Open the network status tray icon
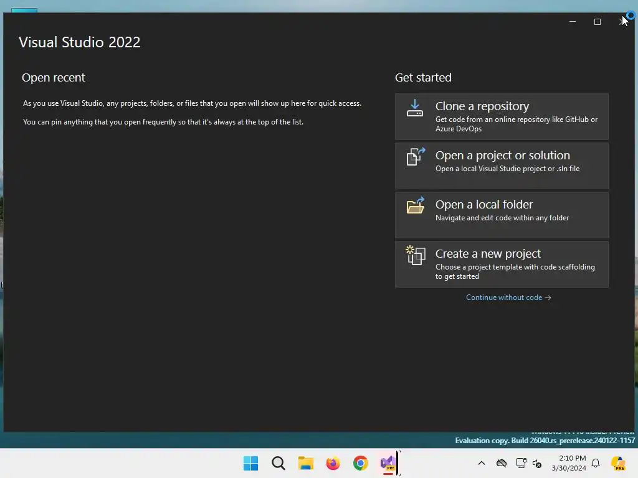Screen dimensions: 638x478 [521, 463]
